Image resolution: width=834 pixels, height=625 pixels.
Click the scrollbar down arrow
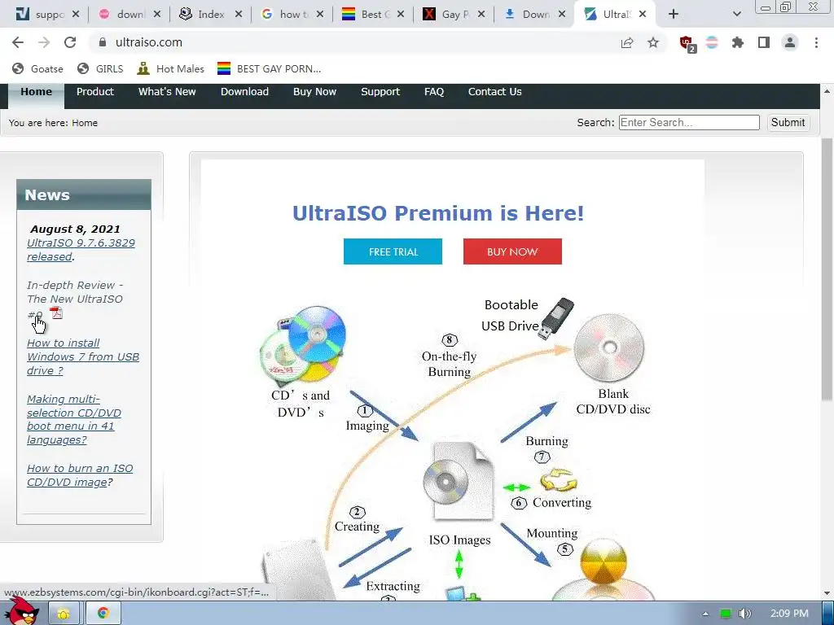(x=827, y=593)
